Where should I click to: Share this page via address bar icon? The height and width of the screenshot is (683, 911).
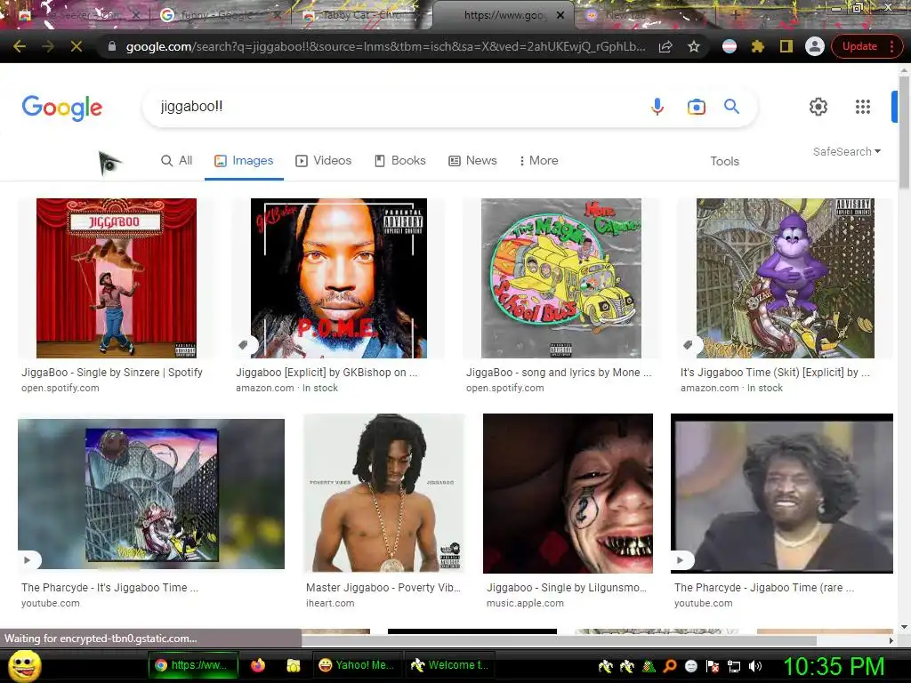(x=665, y=46)
